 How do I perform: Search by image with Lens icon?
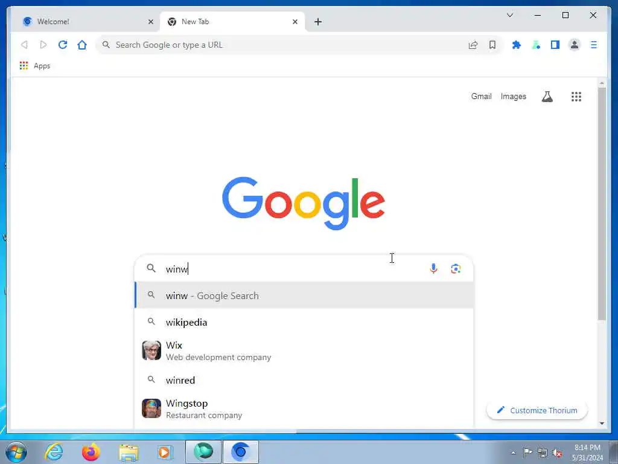point(456,269)
